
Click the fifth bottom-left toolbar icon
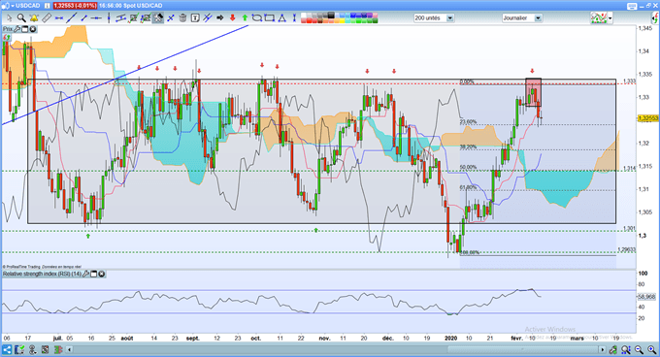pos(58,349)
